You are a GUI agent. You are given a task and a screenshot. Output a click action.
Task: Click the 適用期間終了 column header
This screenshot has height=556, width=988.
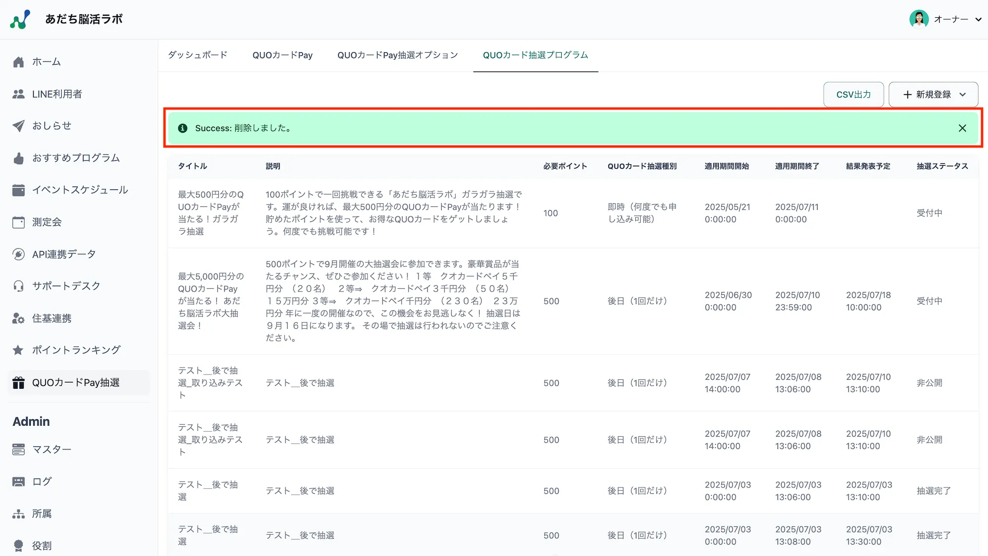797,166
